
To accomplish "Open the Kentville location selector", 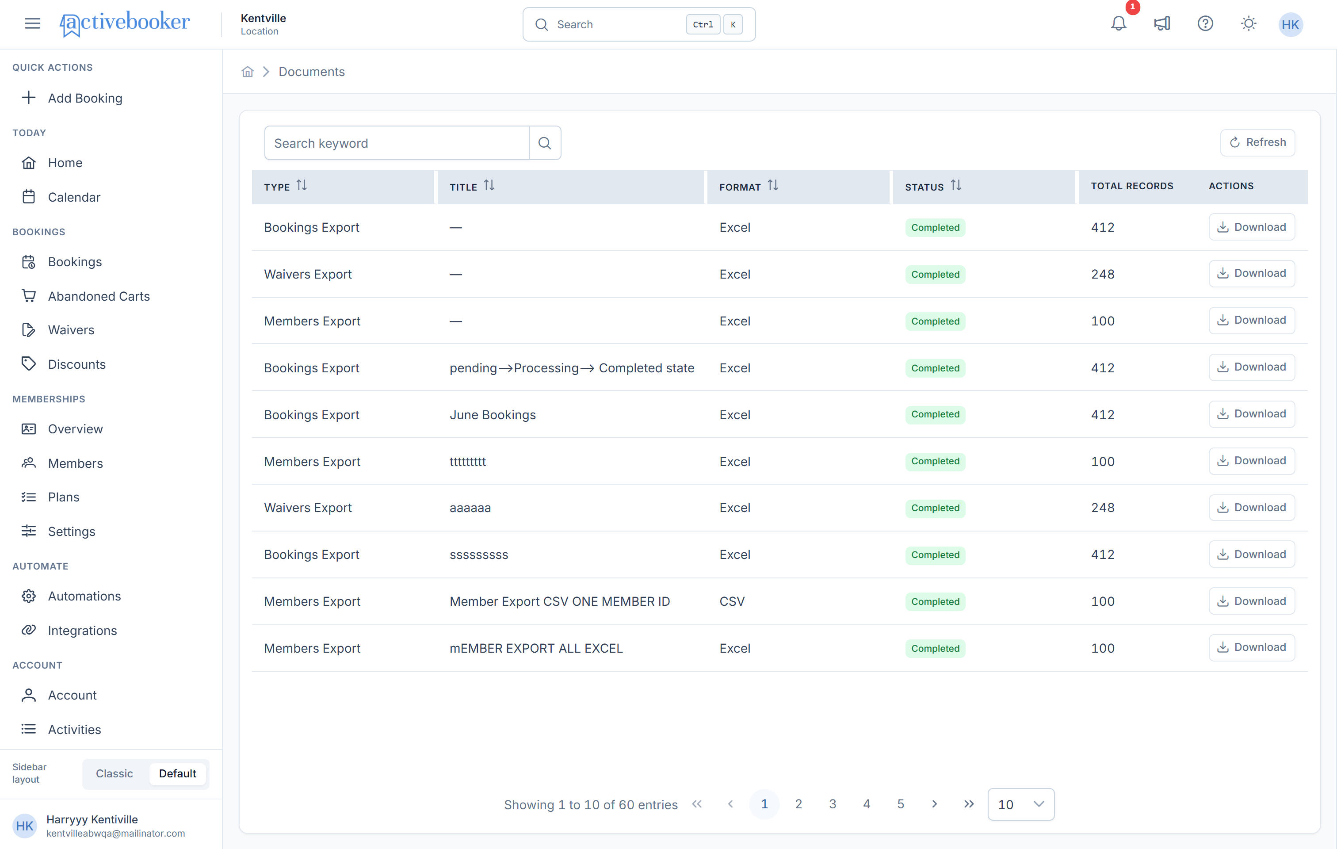I will click(x=263, y=24).
